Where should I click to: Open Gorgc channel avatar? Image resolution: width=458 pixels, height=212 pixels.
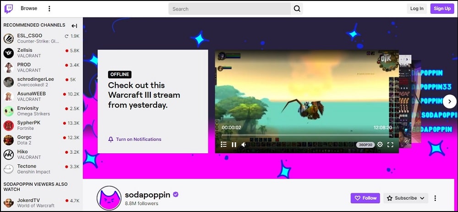(9, 140)
